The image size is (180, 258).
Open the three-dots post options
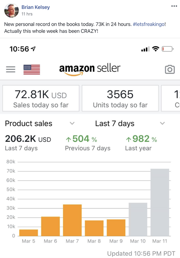tap(174, 6)
